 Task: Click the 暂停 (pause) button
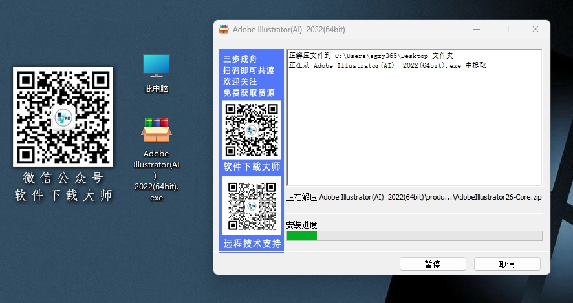tap(433, 264)
